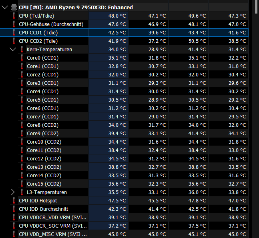259x238 pixels.
Task: Click thermometer icon beside CPU VDD_MISC VRM
Action: coord(14,234)
